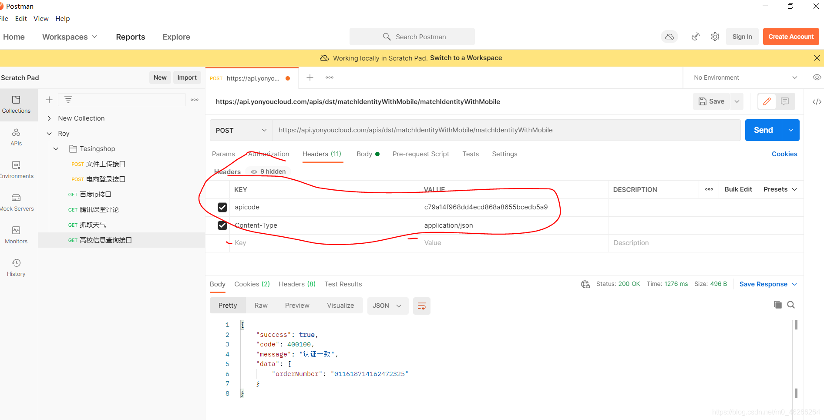Copy response body using copy icon

(778, 305)
